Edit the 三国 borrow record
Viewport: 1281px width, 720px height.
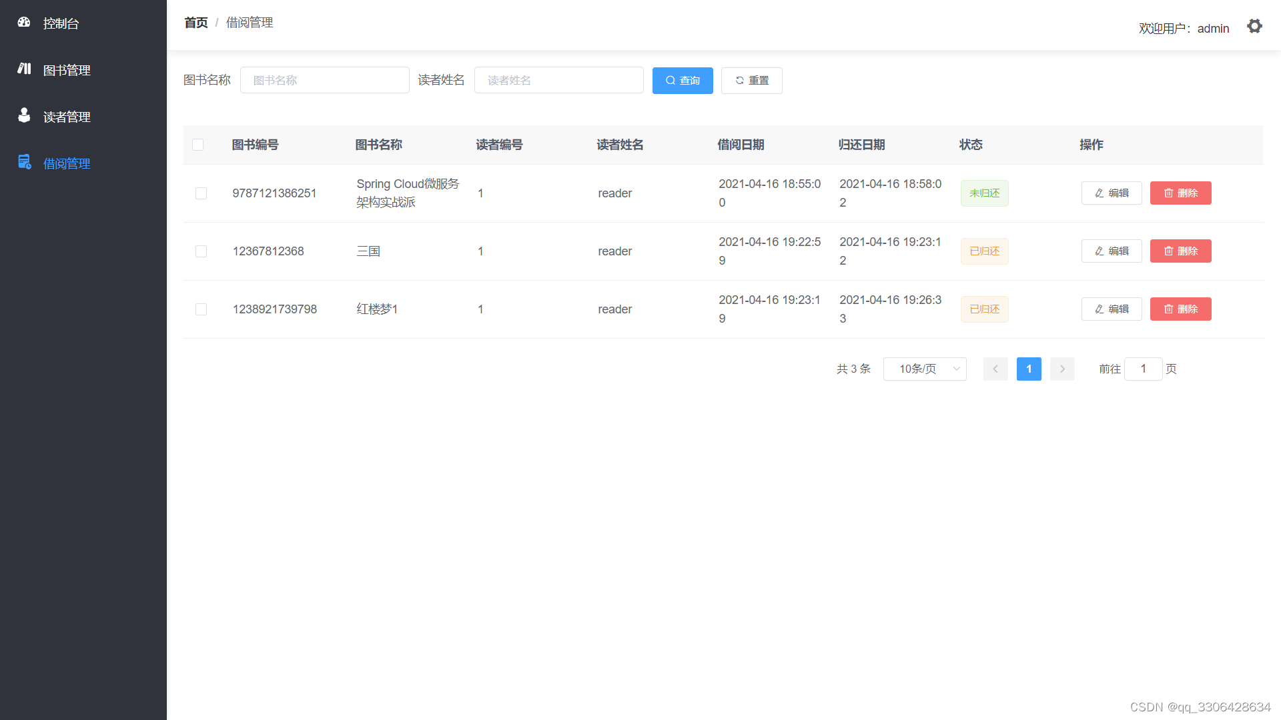(x=1112, y=251)
